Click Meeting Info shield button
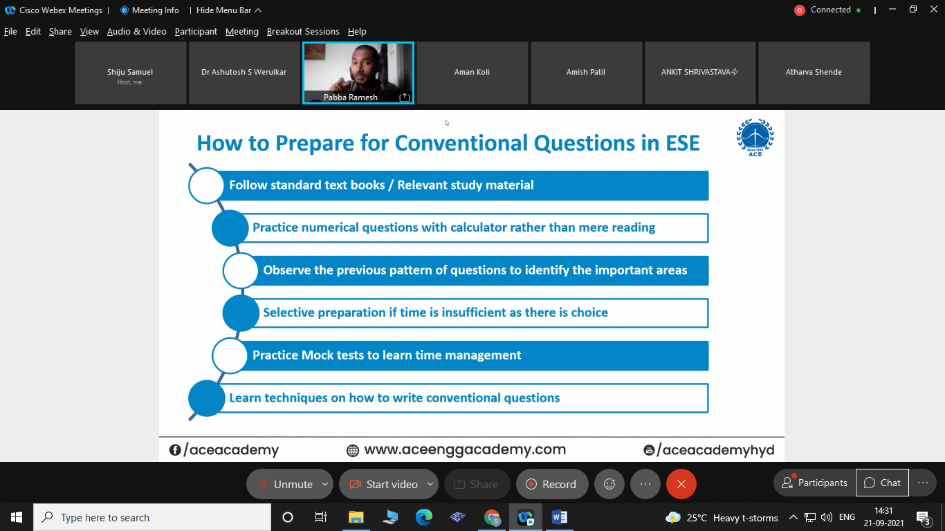 click(149, 10)
